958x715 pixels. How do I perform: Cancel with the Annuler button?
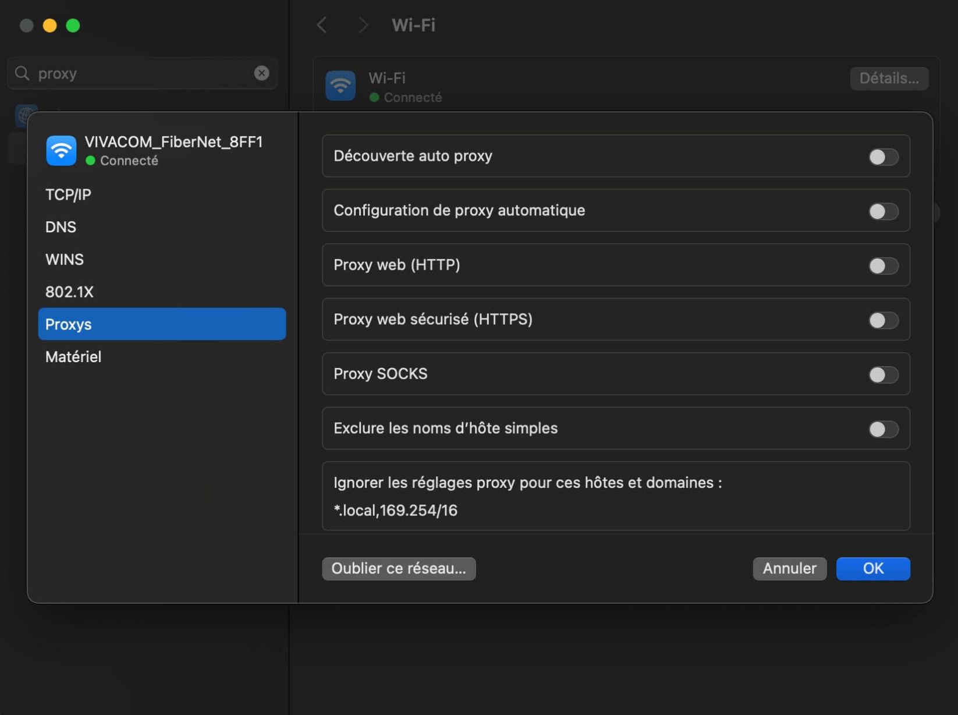(x=789, y=568)
